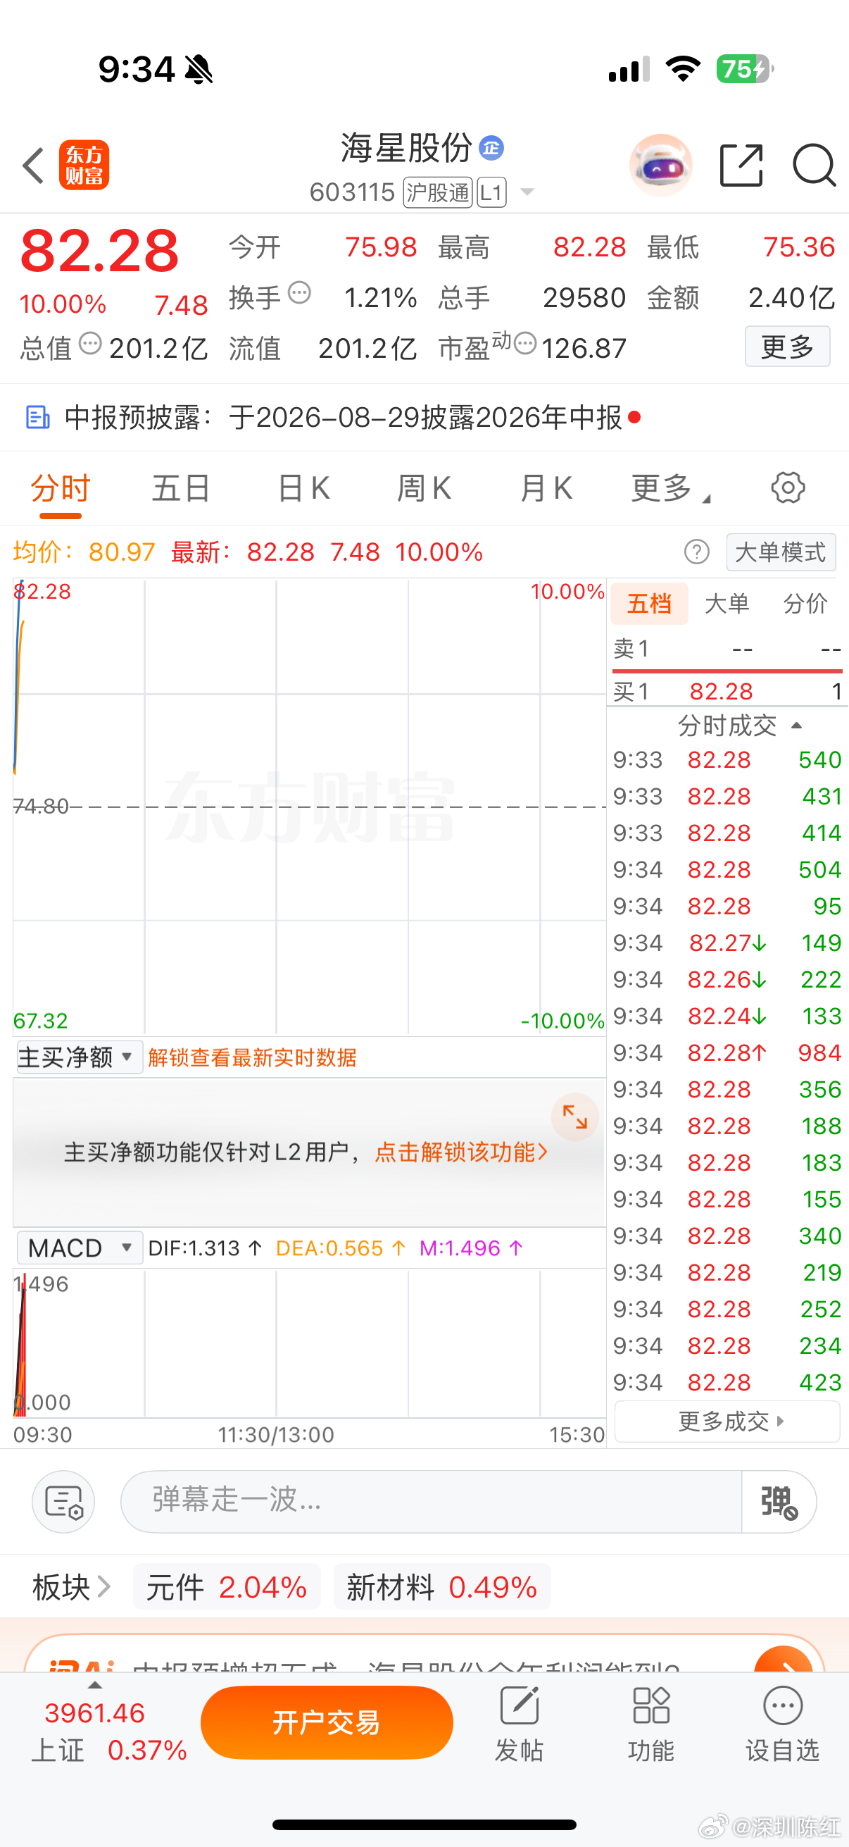Tap the 更多 quote details button
Screen dimensions: 849x1847
[787, 347]
